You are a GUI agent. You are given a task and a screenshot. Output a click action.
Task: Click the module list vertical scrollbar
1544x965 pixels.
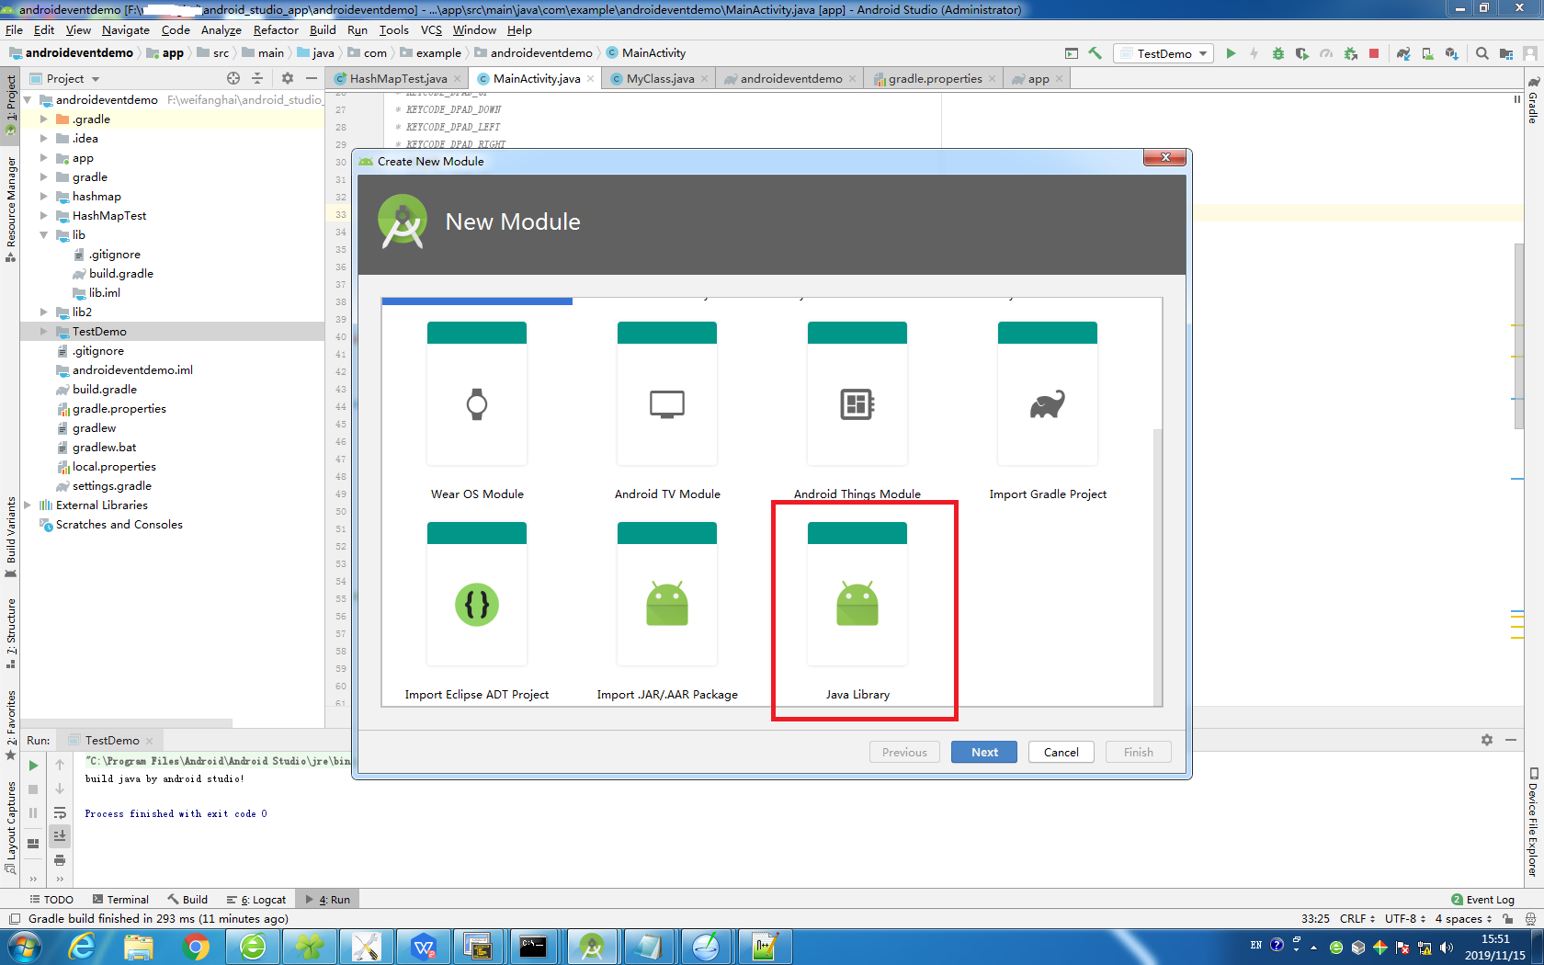click(x=1157, y=565)
